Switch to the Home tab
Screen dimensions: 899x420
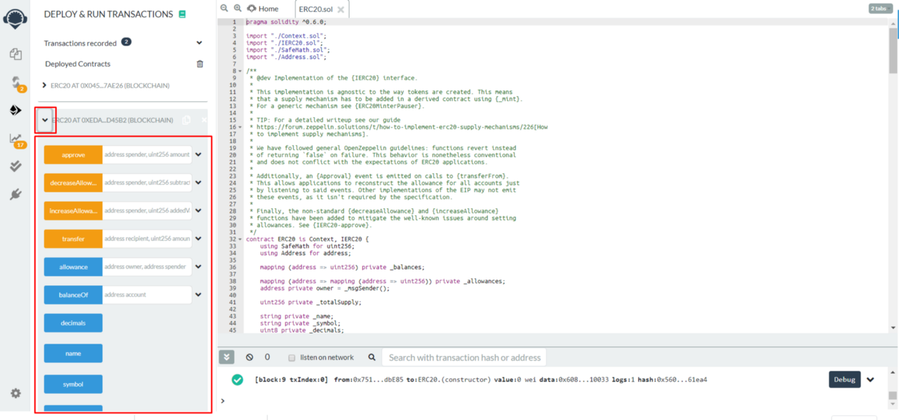[263, 9]
